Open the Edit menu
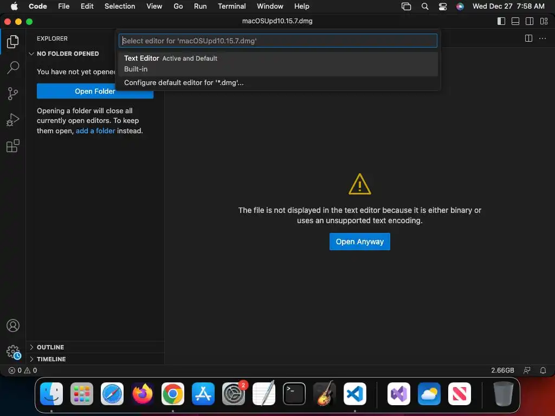Screen dimensions: 555x416 pos(87,6)
